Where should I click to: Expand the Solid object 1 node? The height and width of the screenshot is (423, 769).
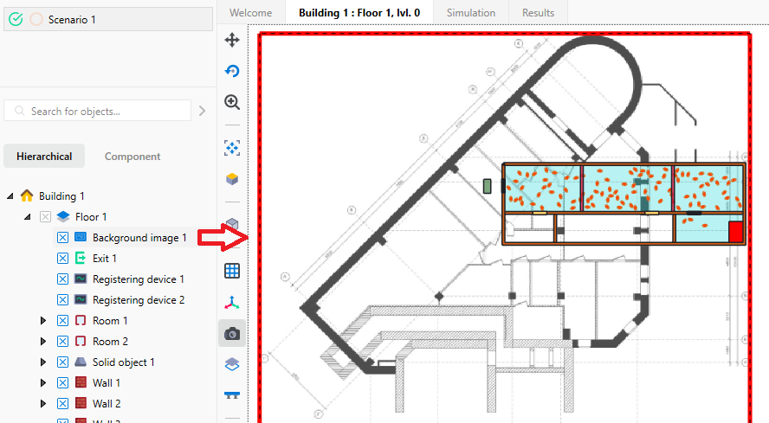click(x=43, y=362)
